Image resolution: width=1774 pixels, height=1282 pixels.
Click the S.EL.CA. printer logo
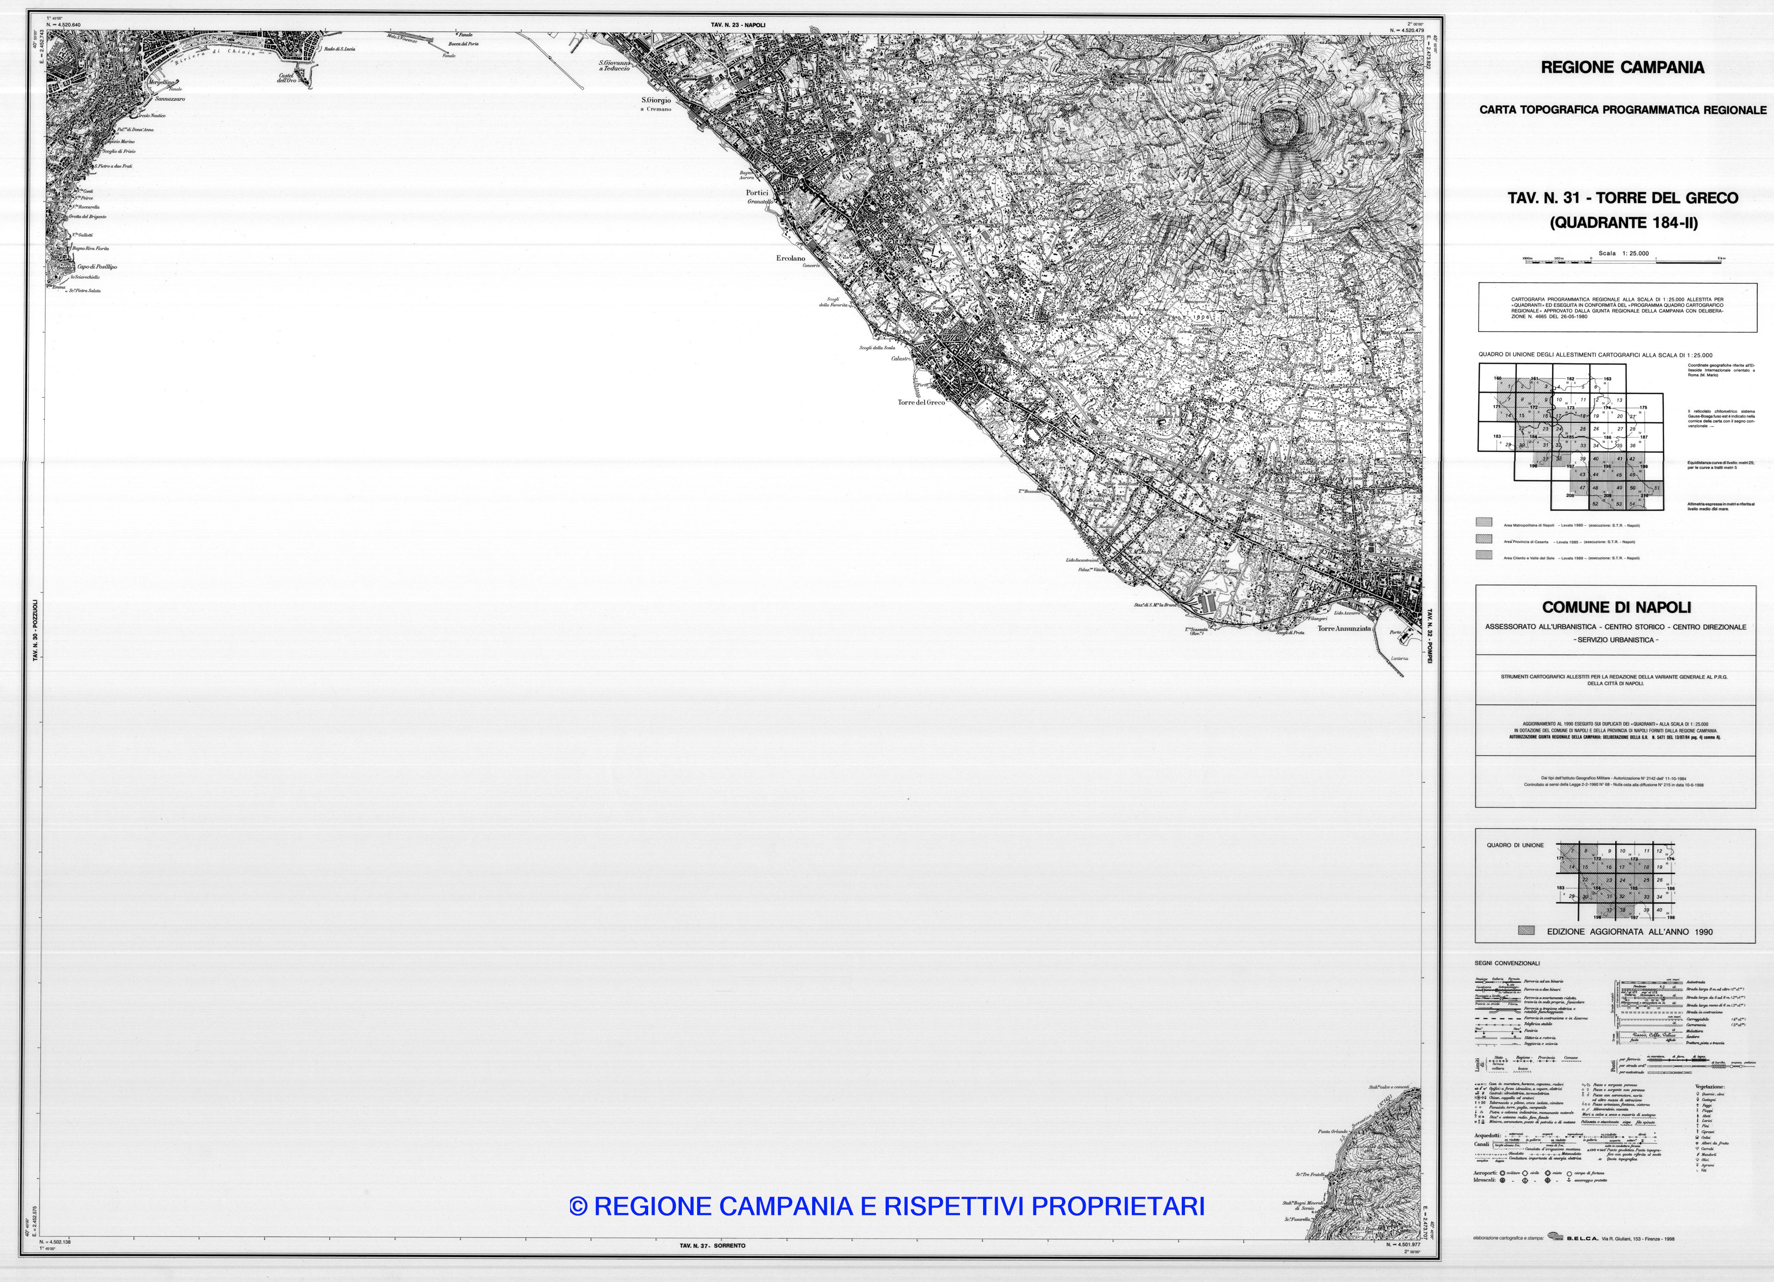(x=1555, y=1236)
